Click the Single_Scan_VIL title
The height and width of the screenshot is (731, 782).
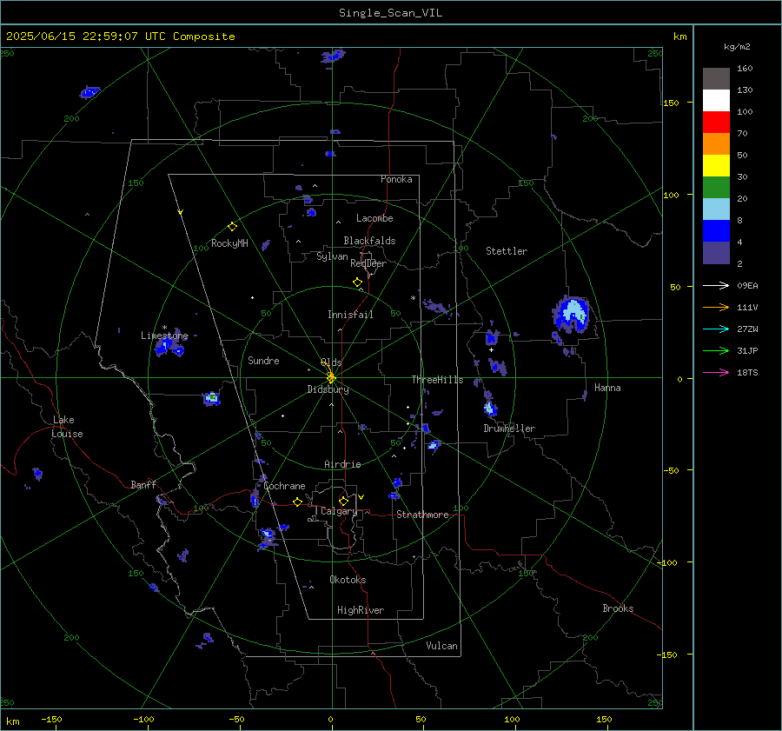pos(390,13)
